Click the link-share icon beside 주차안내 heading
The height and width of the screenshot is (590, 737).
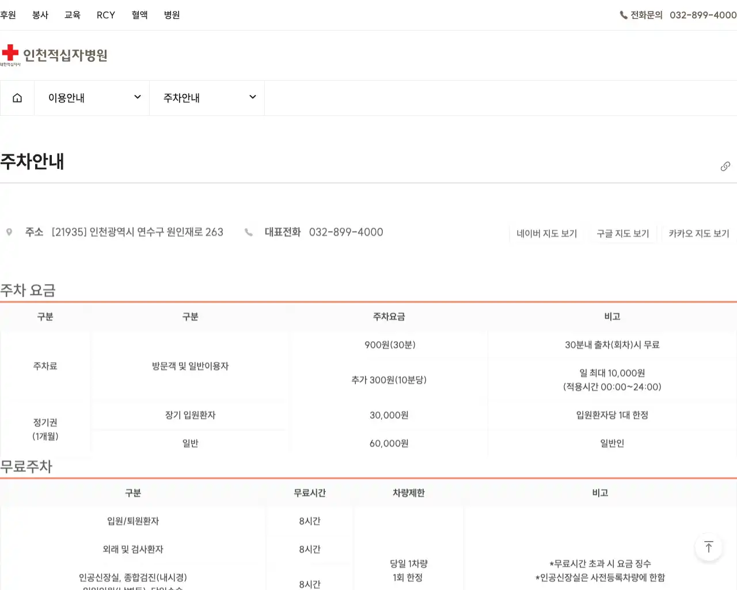[725, 166]
